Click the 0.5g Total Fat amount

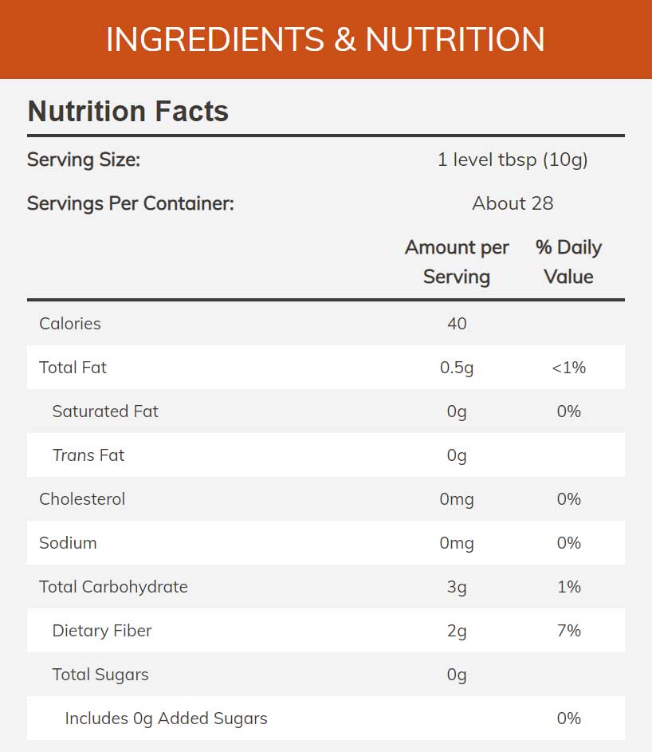457,368
